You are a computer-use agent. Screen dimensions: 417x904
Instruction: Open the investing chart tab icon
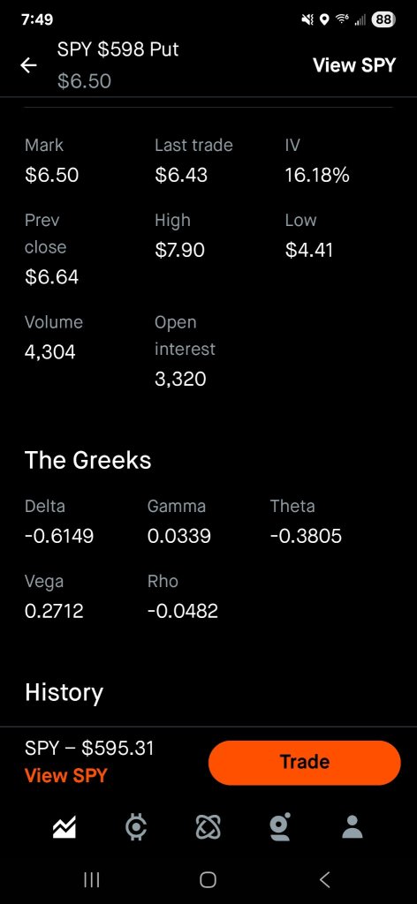coord(64,828)
